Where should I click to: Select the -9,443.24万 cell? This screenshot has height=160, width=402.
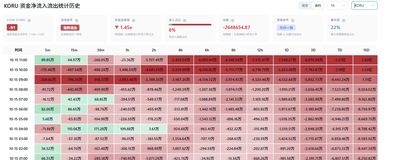point(340,80)
